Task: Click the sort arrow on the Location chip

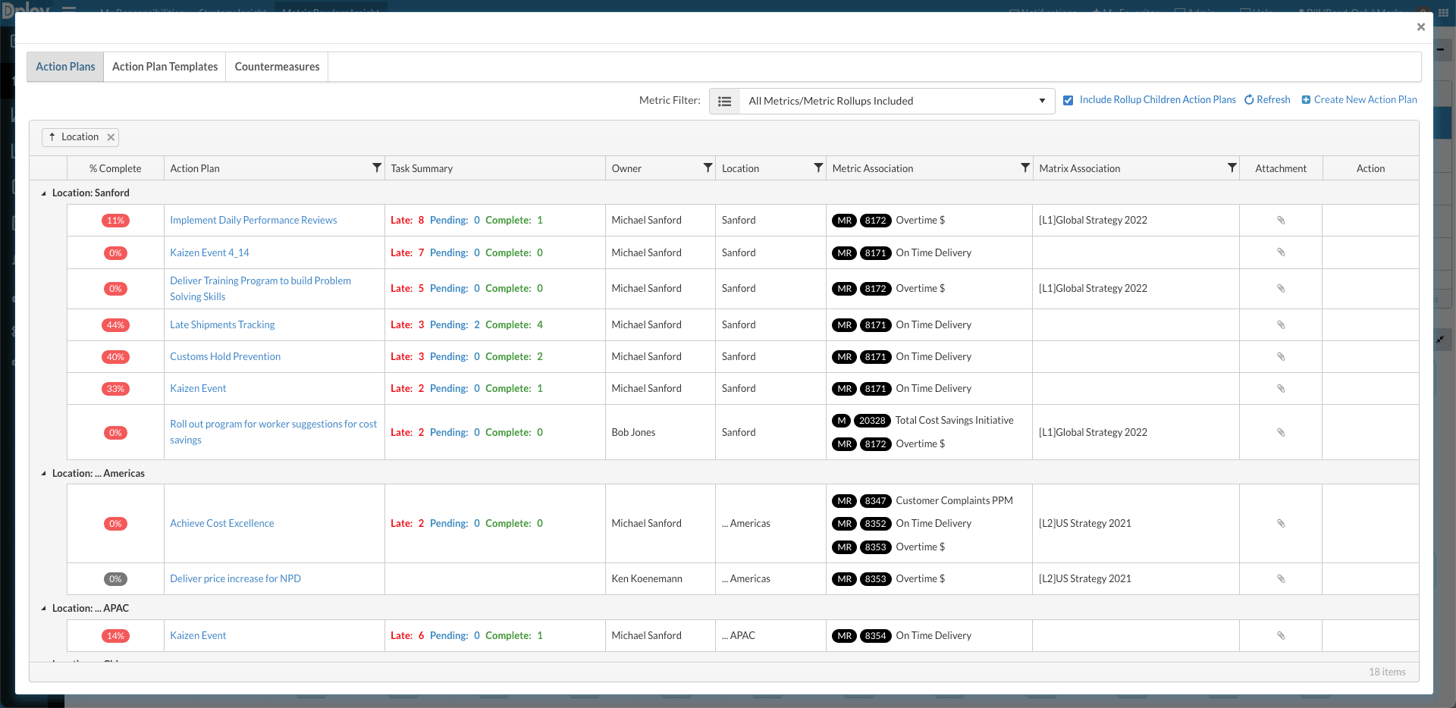Action: [x=52, y=137]
